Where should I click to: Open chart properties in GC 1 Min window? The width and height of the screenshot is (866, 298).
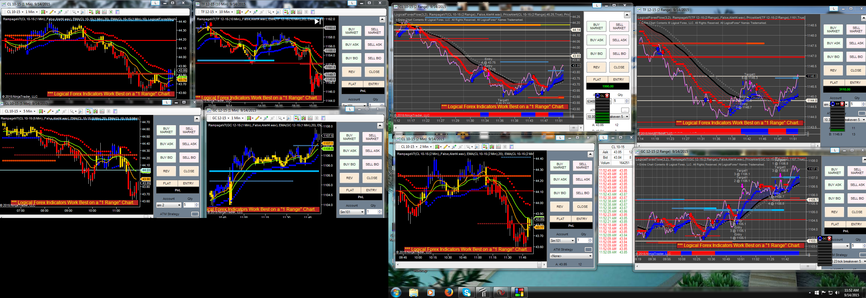(323, 118)
